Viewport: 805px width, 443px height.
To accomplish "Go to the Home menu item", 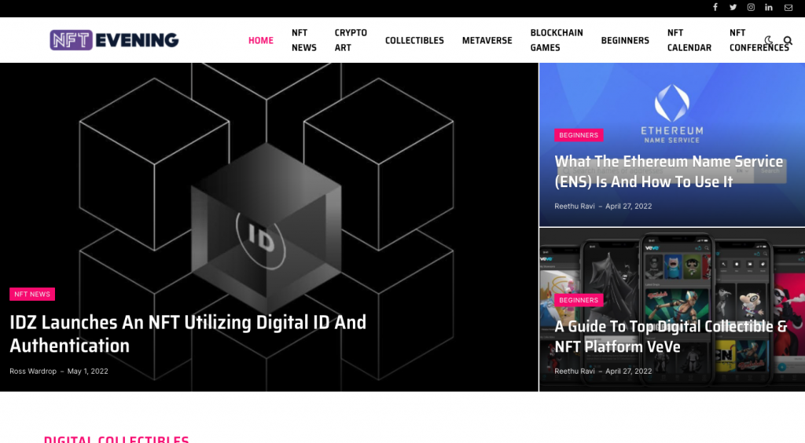I will (x=261, y=40).
